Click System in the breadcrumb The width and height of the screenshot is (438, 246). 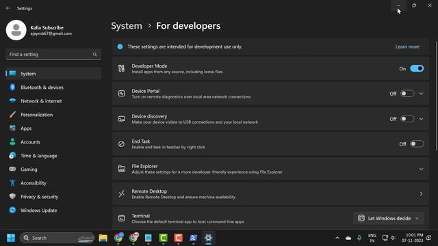127,26
